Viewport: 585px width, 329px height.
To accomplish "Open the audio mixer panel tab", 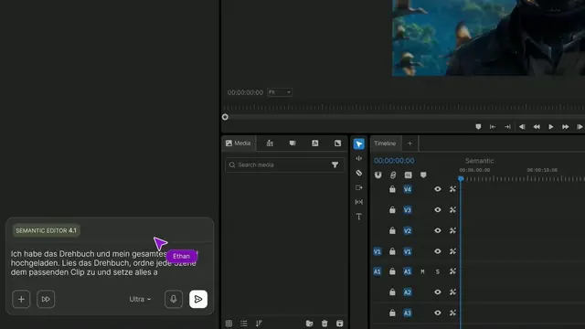I will (270, 143).
